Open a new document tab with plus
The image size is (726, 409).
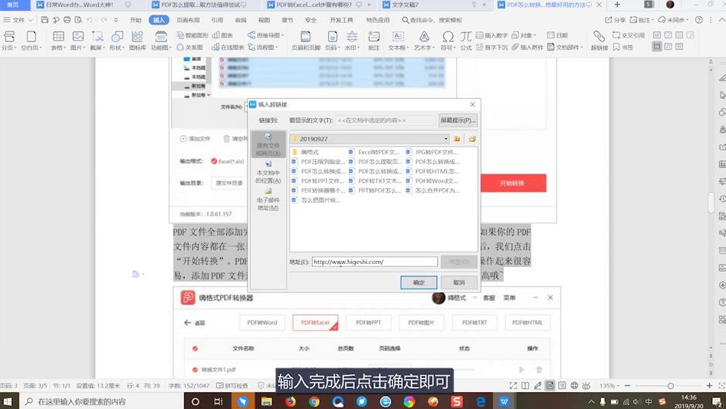(x=616, y=5)
